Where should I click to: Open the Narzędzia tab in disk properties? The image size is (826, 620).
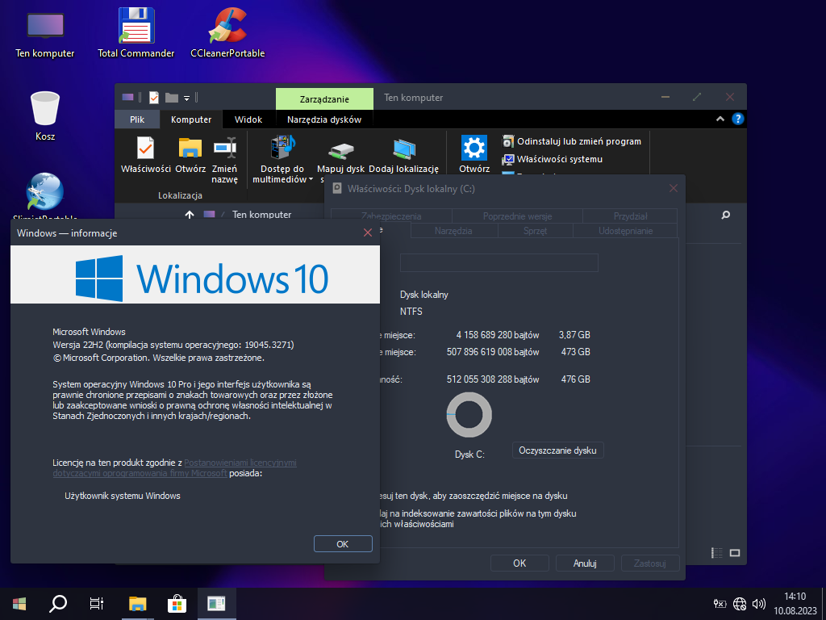click(x=453, y=231)
